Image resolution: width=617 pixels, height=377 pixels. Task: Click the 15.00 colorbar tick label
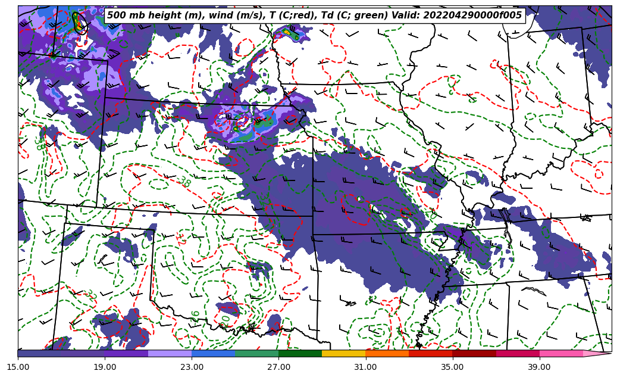(18, 367)
